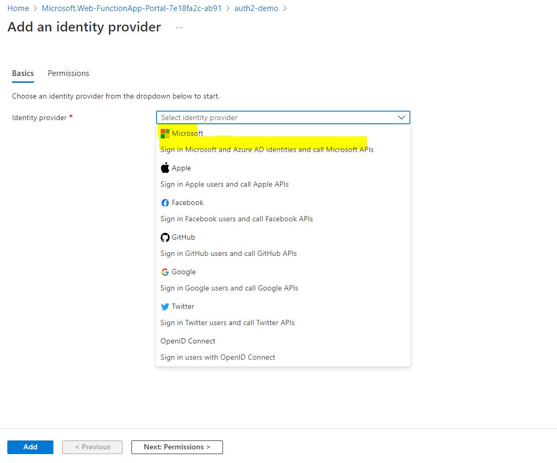Choose Google from the provider list
Screen dimensions: 557x463
point(283,279)
